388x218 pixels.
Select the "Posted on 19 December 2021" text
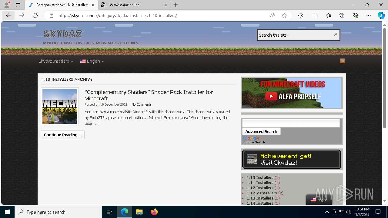[106, 104]
